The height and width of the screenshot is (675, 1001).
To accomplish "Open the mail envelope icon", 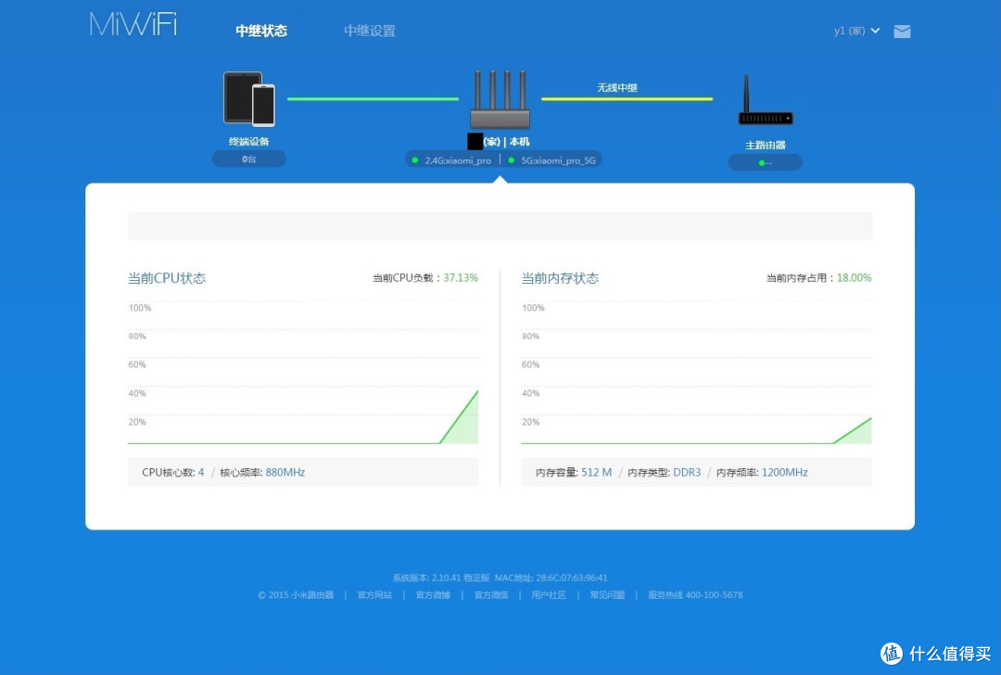I will pos(902,32).
